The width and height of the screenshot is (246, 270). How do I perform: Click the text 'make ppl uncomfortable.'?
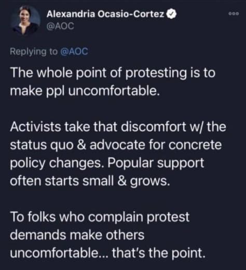[85, 91]
